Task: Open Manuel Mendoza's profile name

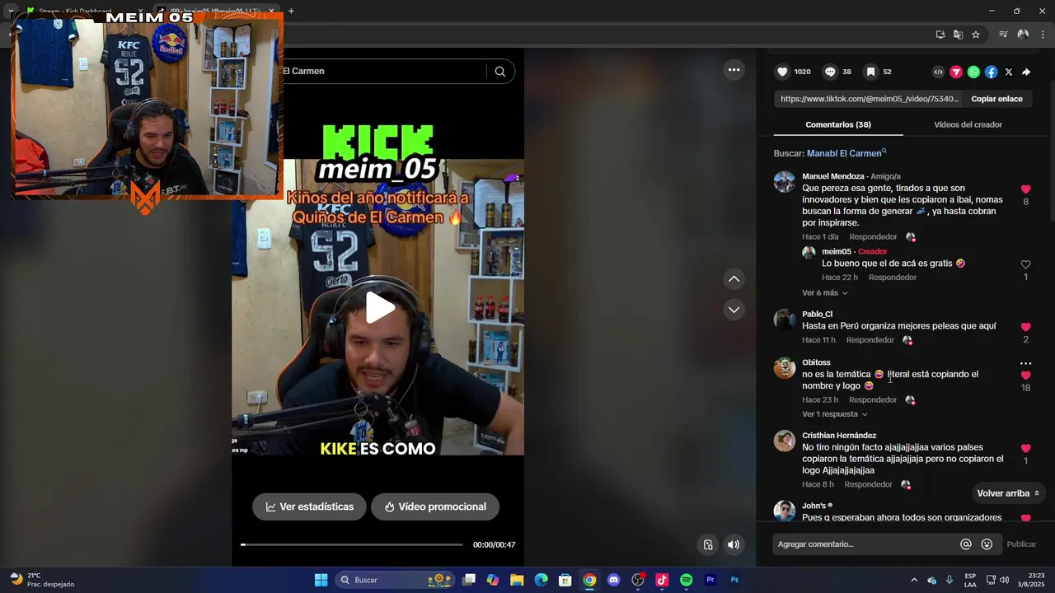Action: tap(833, 176)
